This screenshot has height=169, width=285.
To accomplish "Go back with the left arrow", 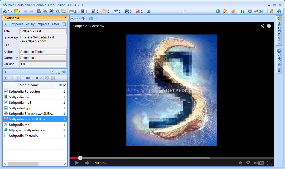I will tap(26, 11).
